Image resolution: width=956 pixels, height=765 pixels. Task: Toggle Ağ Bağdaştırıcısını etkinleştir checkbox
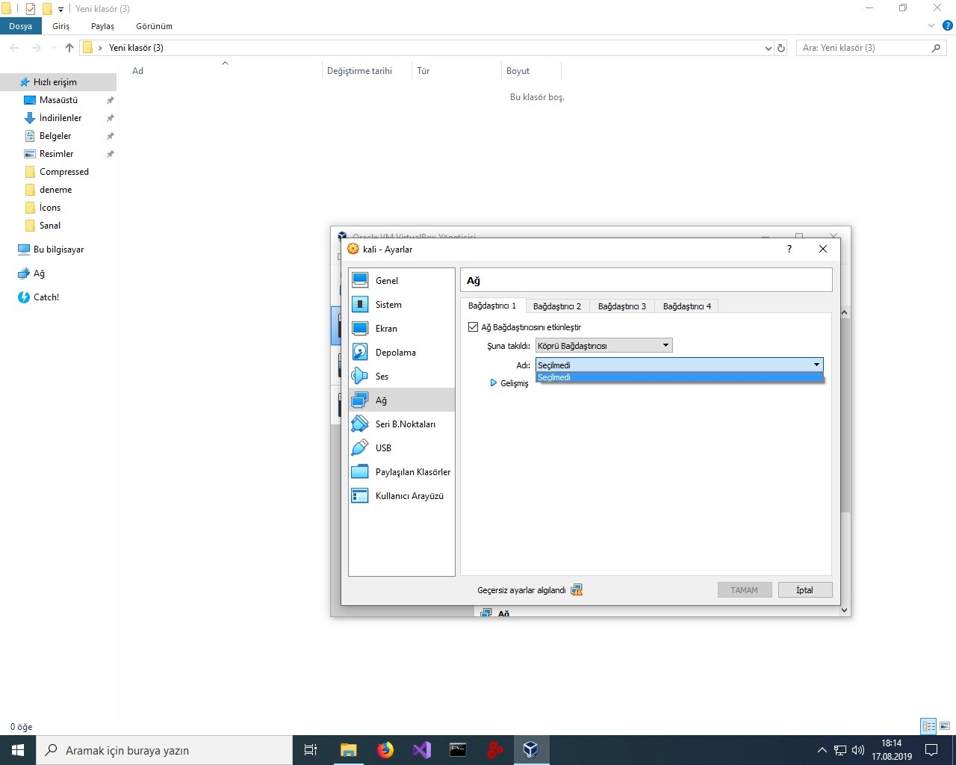point(473,326)
